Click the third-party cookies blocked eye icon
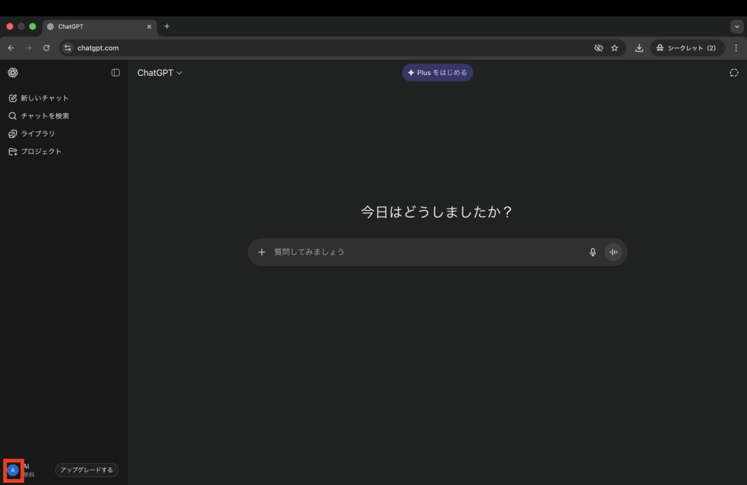This screenshot has width=747, height=485. (598, 48)
